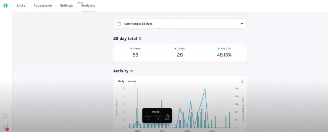Download the activity chart data
328x132 pixels.
click(x=242, y=81)
